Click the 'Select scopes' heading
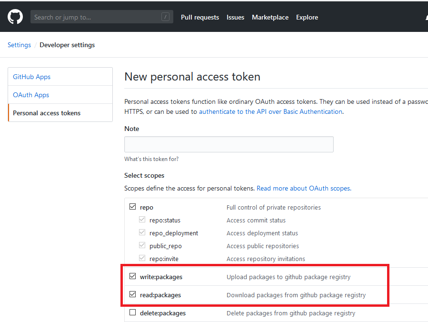This screenshot has width=428, height=322. click(x=144, y=175)
